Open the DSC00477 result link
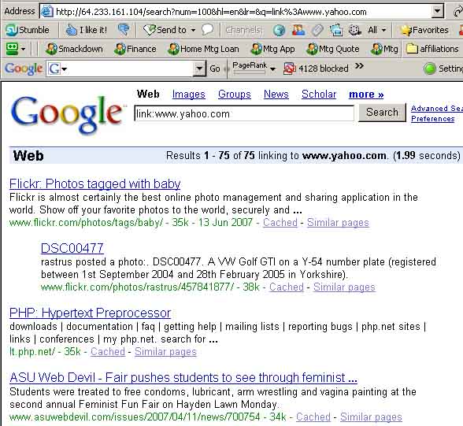This screenshot has width=463, height=426. [72, 248]
